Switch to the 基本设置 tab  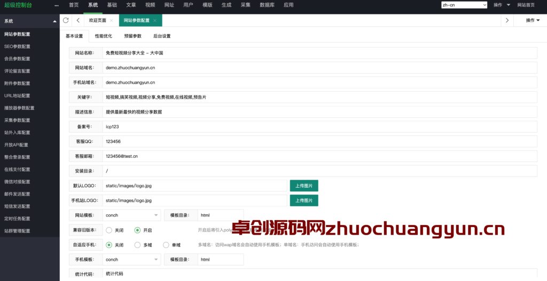(x=74, y=36)
